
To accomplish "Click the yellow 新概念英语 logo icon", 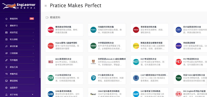I will (x=136, y=46).
